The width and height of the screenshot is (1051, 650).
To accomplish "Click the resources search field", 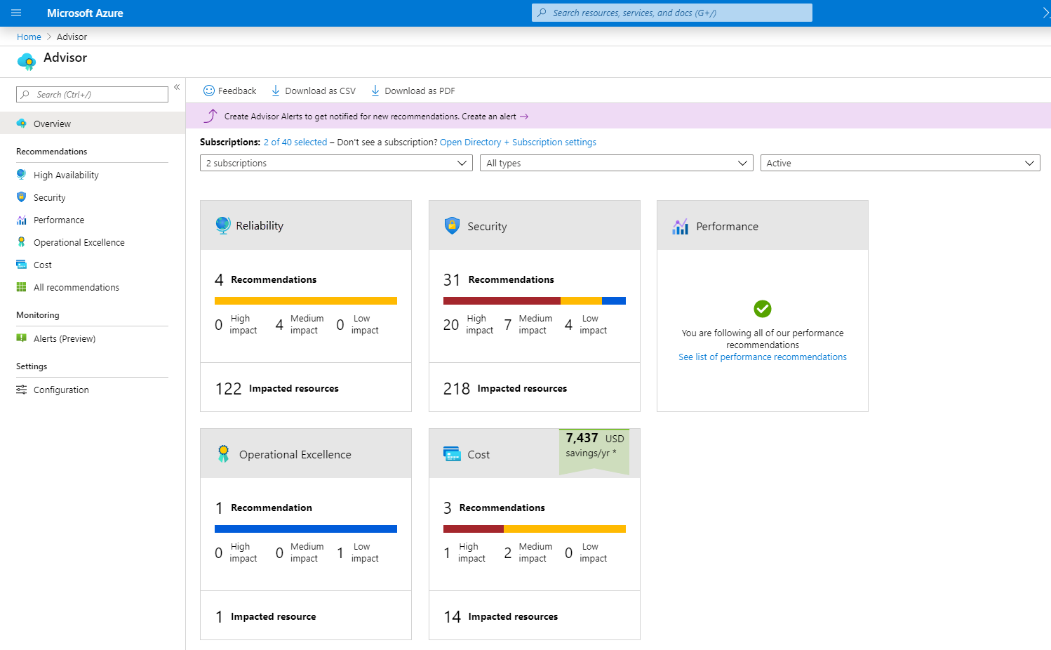I will click(x=671, y=12).
